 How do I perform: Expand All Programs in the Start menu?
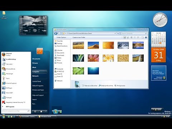(10, 106)
